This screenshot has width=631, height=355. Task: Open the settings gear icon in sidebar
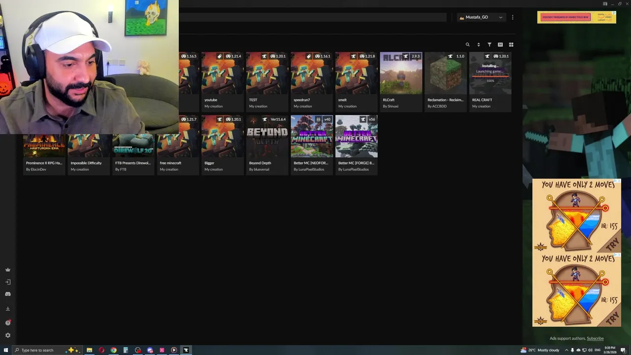click(8, 335)
